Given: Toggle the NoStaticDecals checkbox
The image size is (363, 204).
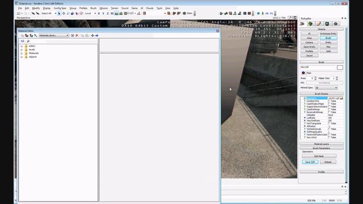Looking at the screenshot, I should (329, 129).
